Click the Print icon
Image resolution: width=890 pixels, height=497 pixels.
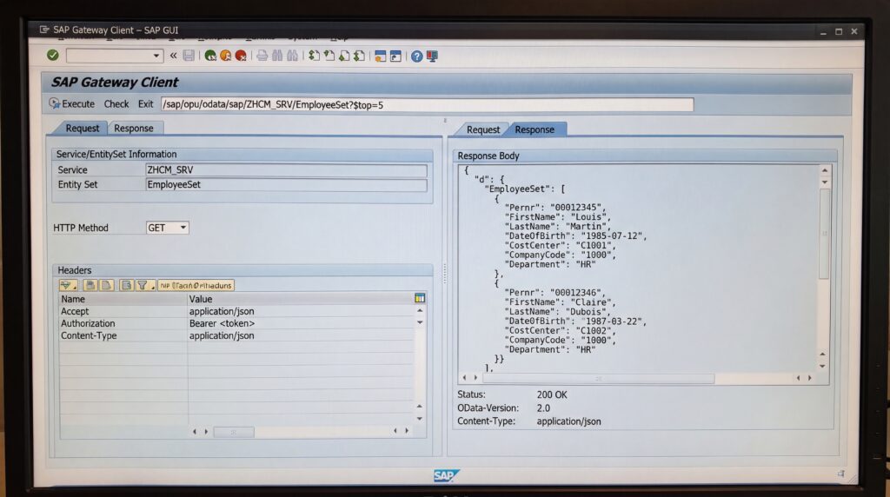coord(262,56)
